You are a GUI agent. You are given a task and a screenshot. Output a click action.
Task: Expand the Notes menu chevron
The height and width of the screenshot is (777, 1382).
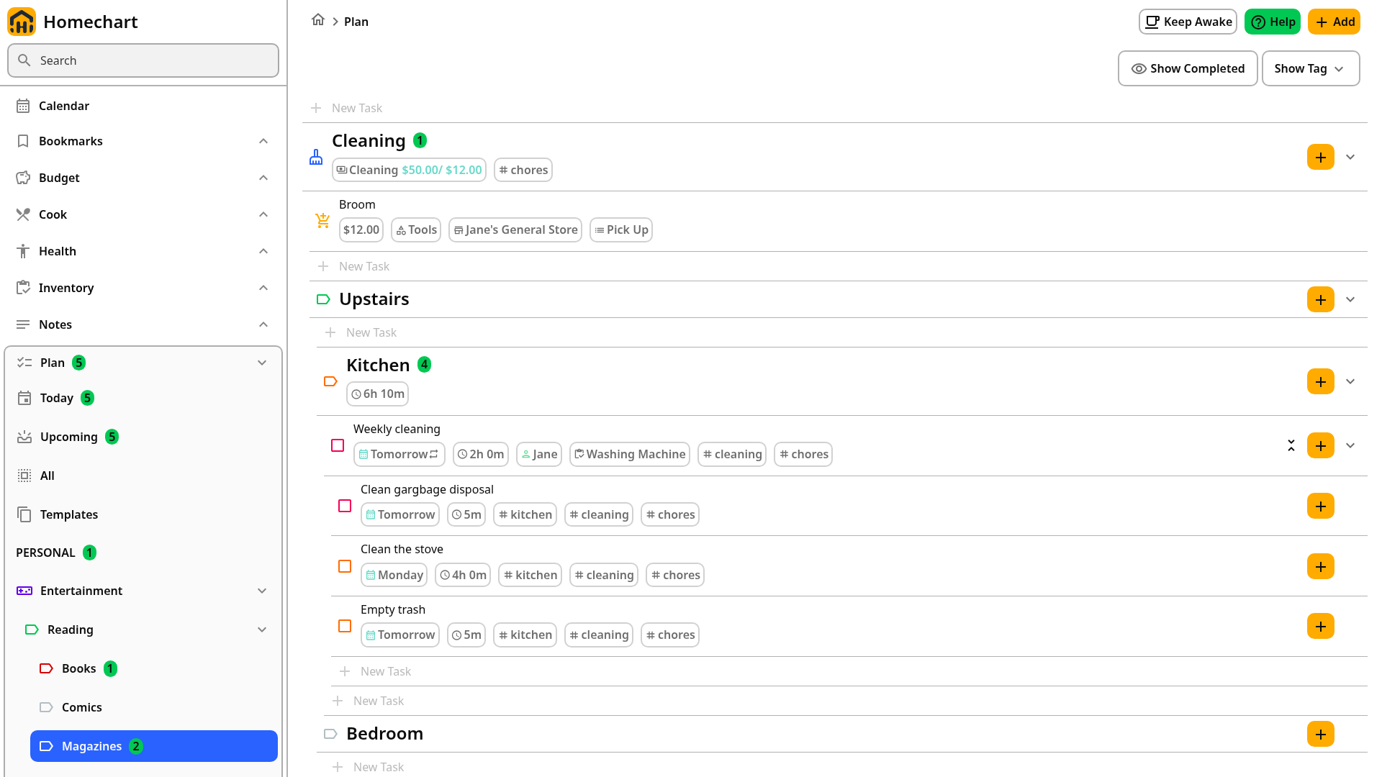[x=263, y=324]
